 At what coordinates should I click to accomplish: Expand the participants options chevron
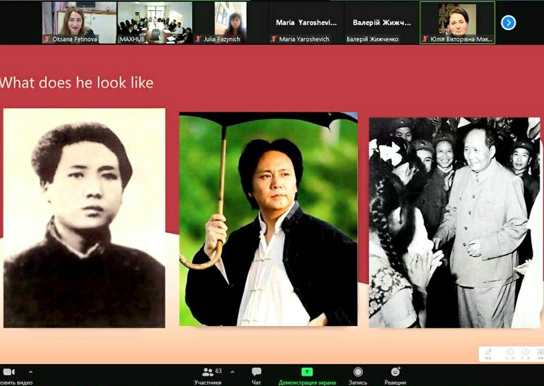coord(232,372)
